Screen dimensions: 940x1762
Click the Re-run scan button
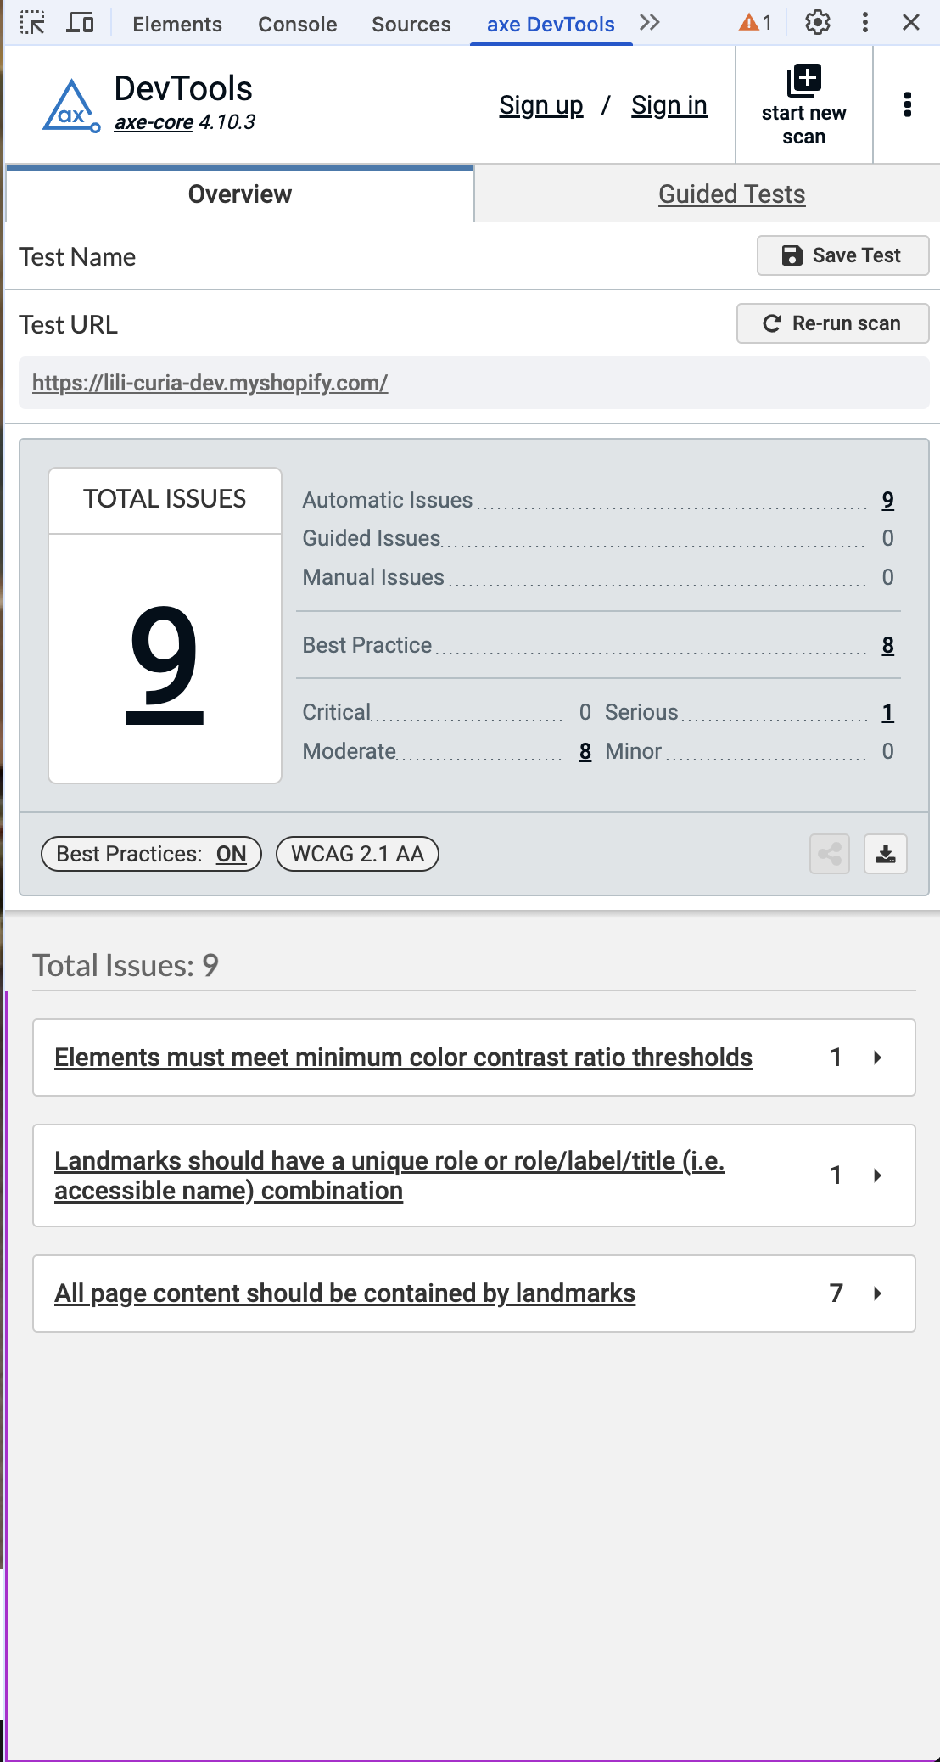coord(832,323)
